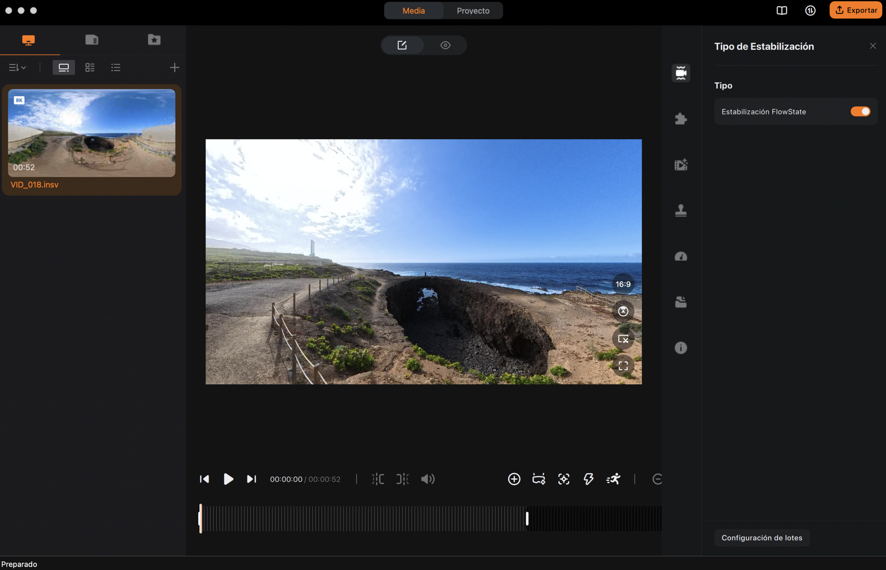Switch to the Proyecto tab
This screenshot has width=886, height=570.
473,11
